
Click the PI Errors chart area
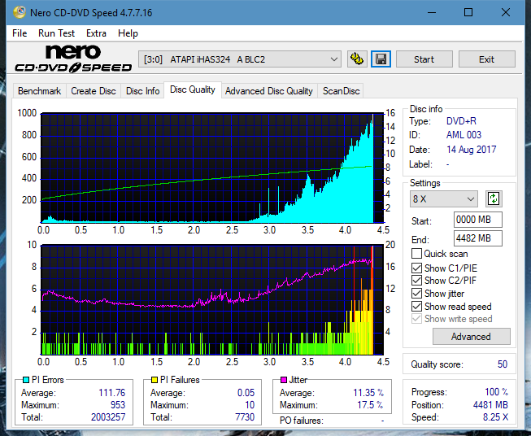(x=212, y=168)
